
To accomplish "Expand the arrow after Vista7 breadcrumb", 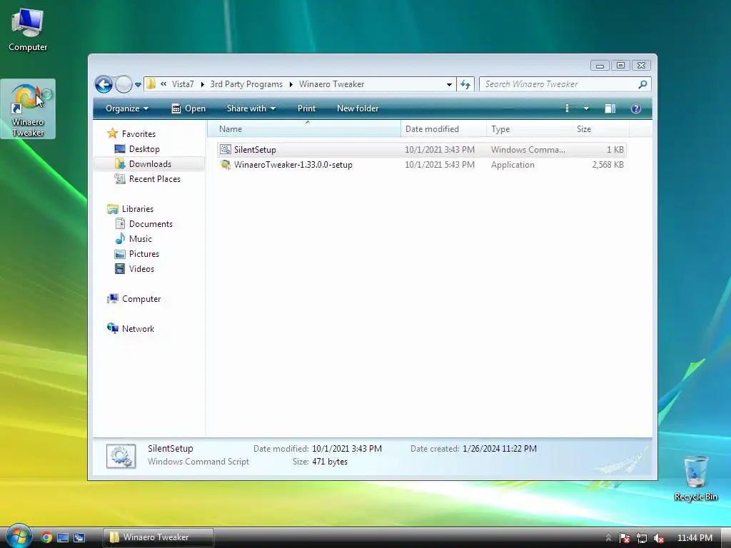I will [202, 84].
